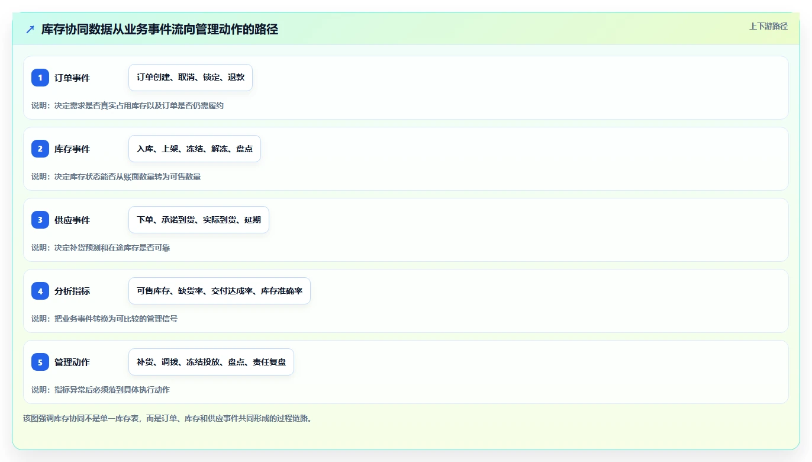Click the step 4 number badge
Screen dimensions: 812x462
[x=40, y=291]
